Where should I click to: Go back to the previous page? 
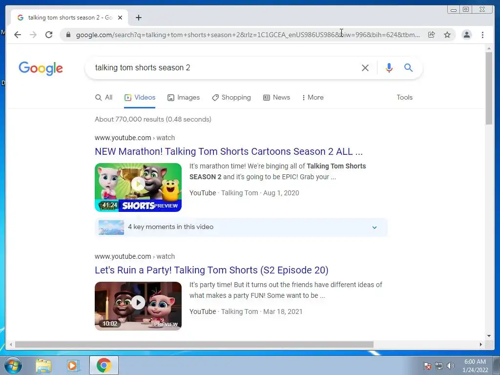(x=18, y=35)
